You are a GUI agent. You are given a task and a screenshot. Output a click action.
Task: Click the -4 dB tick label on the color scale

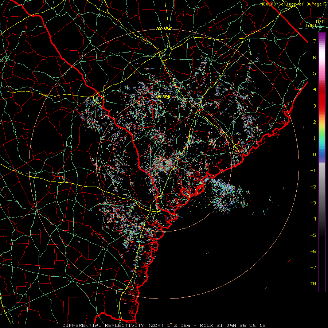(313, 219)
